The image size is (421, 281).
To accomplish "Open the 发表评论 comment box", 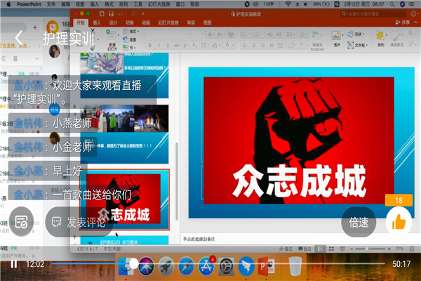I will (x=79, y=222).
